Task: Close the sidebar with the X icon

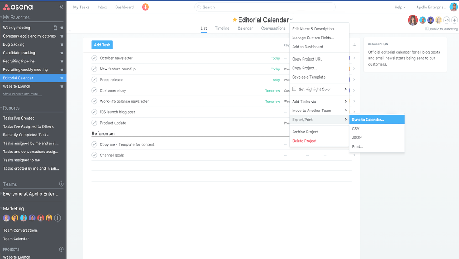Action: click(62, 7)
